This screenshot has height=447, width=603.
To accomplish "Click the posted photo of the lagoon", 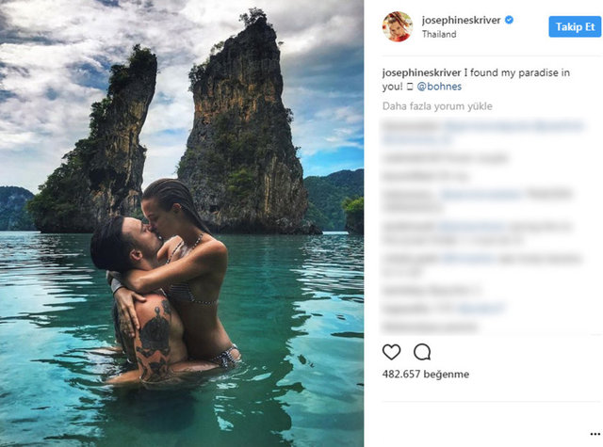I will pyautogui.click(x=182, y=224).
